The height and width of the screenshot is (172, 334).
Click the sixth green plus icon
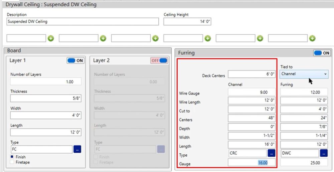point(312,38)
